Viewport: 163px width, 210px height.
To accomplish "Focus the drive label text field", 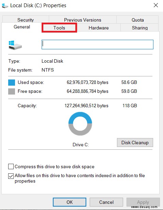I will click(98, 45).
